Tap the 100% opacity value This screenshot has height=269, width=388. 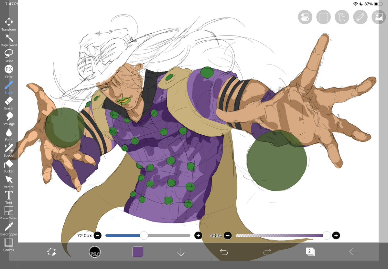pos(216,236)
